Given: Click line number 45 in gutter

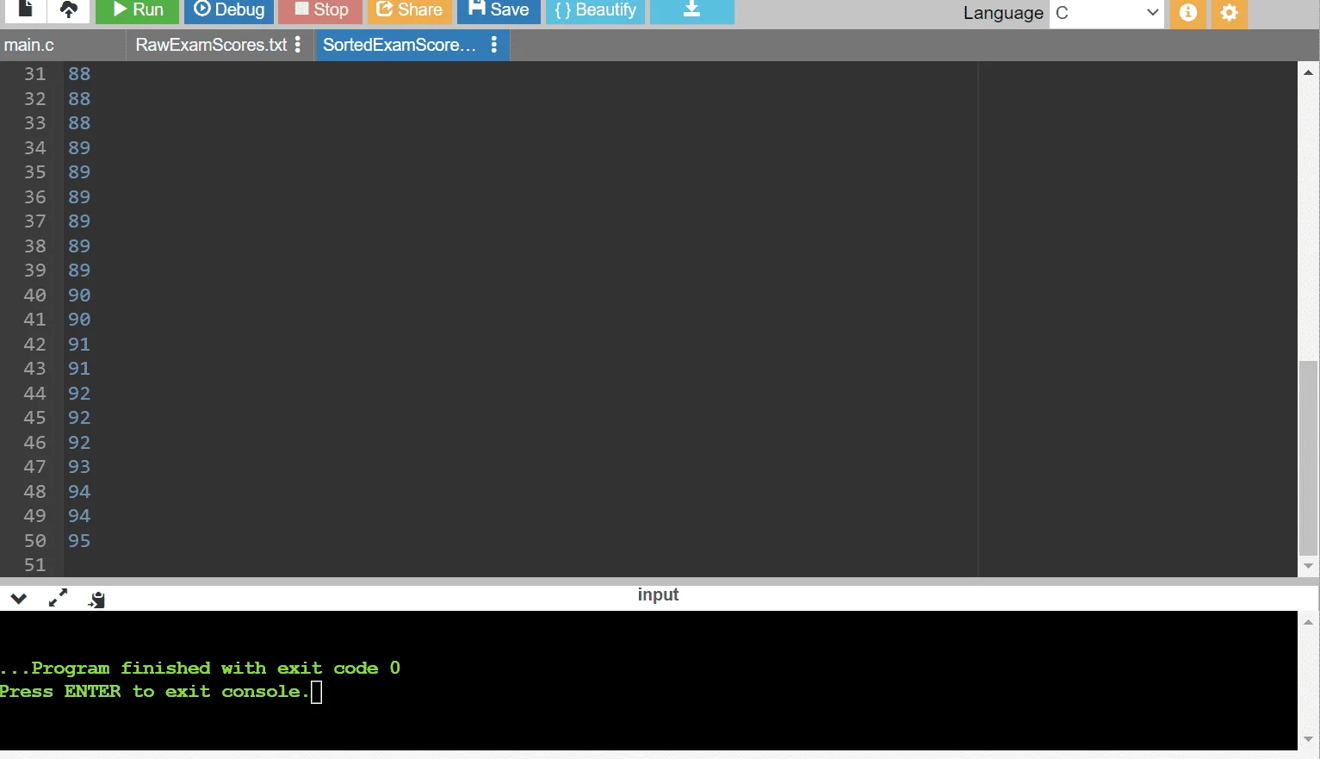Looking at the screenshot, I should tap(34, 418).
